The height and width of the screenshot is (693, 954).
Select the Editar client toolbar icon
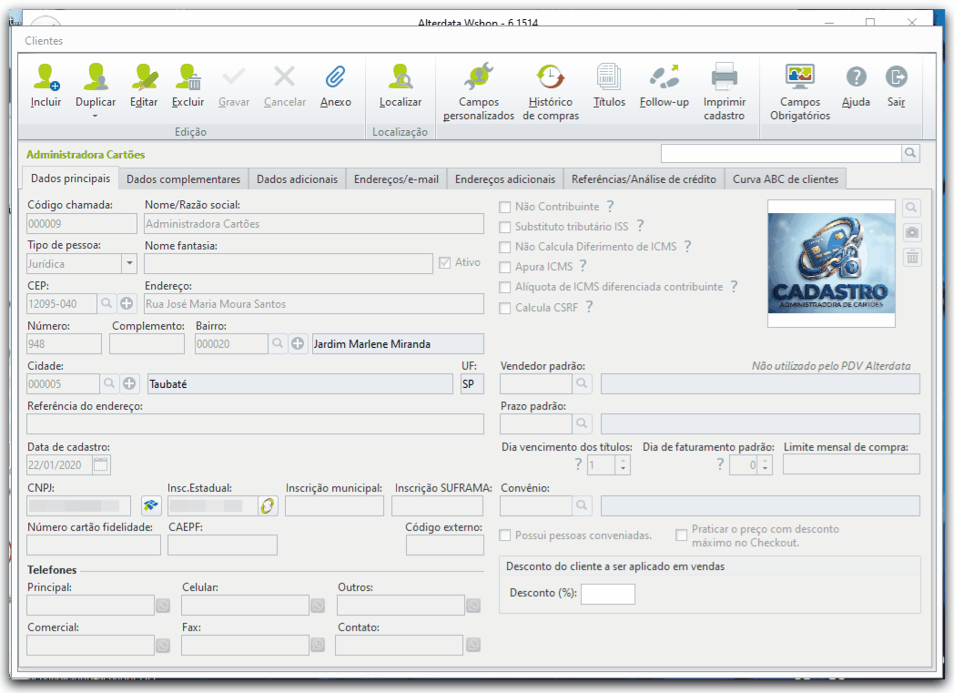tap(144, 77)
